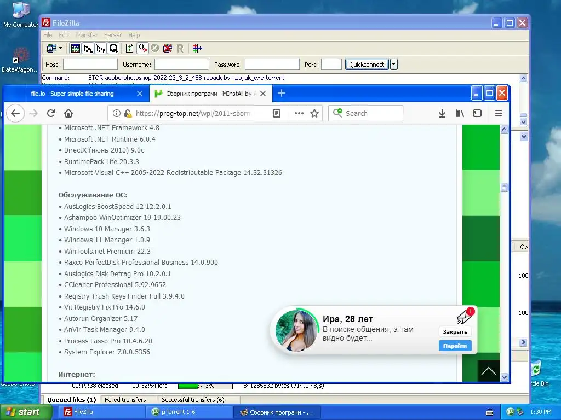Go back in browser history
This screenshot has width=561, height=420.
[15, 113]
